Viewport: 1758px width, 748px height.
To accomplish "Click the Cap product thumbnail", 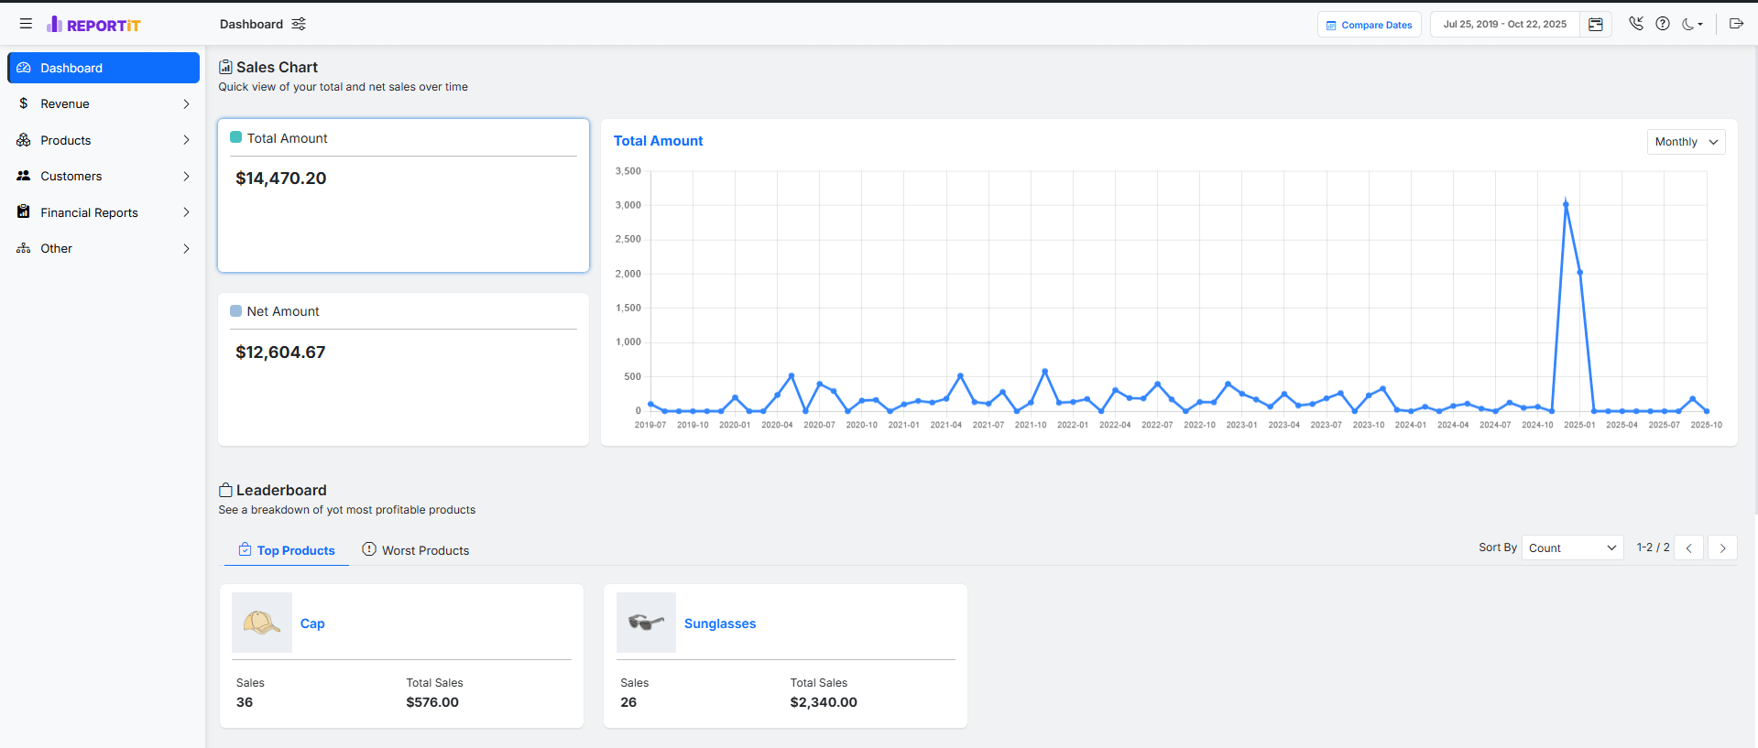I will (262, 623).
